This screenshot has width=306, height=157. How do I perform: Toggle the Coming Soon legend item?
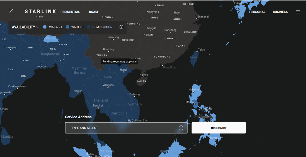pyautogui.click(x=100, y=27)
